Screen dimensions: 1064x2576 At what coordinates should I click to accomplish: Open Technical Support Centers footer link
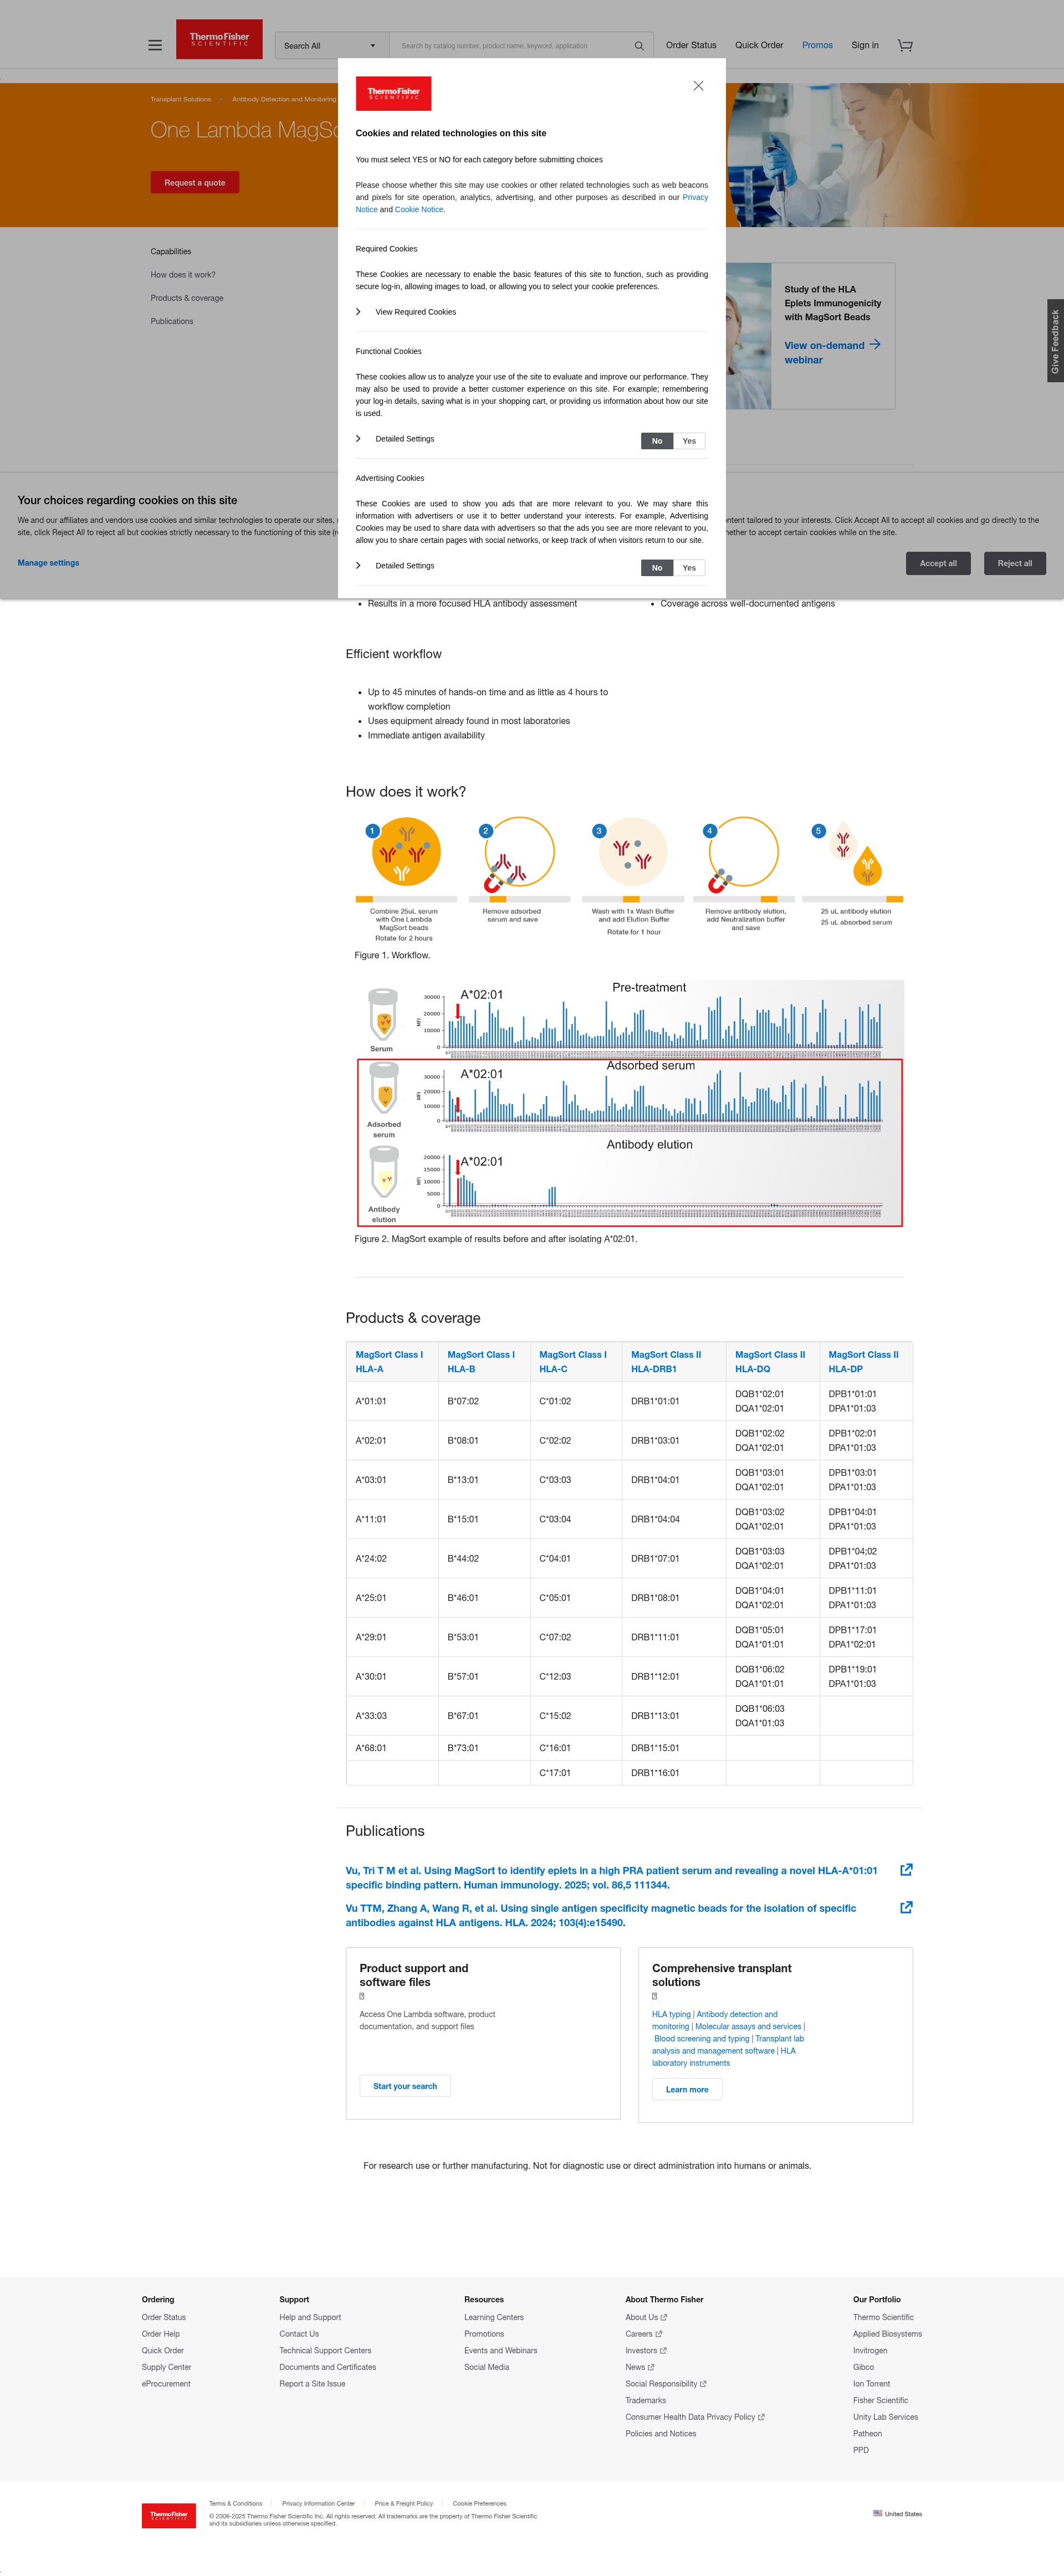(325, 2350)
